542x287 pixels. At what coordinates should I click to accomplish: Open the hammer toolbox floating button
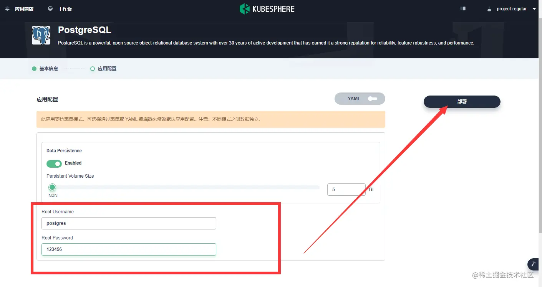click(x=534, y=264)
